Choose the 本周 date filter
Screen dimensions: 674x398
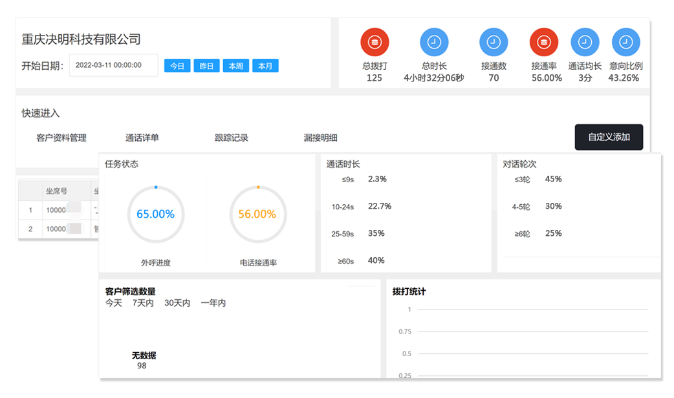236,66
